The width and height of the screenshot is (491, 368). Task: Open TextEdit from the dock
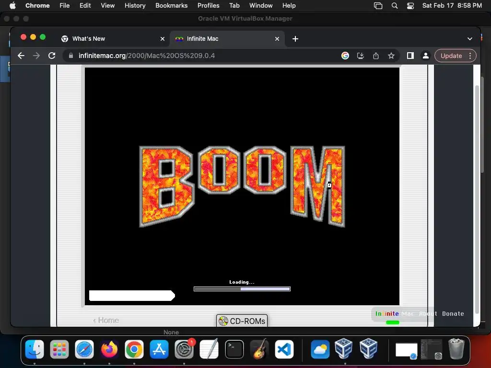click(209, 349)
